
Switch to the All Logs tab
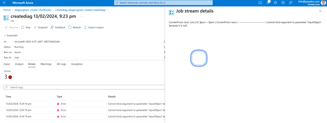click(61, 64)
